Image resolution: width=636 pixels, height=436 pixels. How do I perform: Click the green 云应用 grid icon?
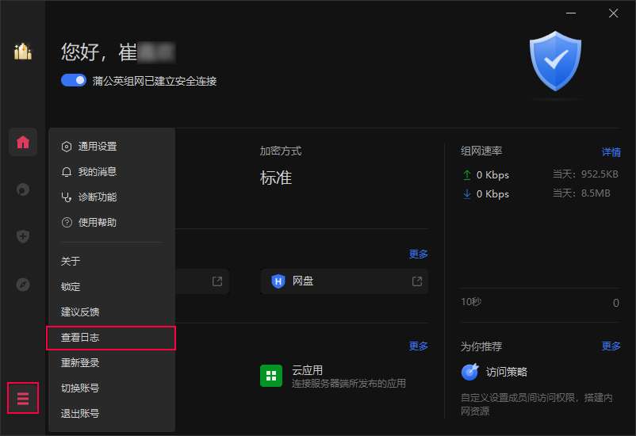(x=271, y=376)
